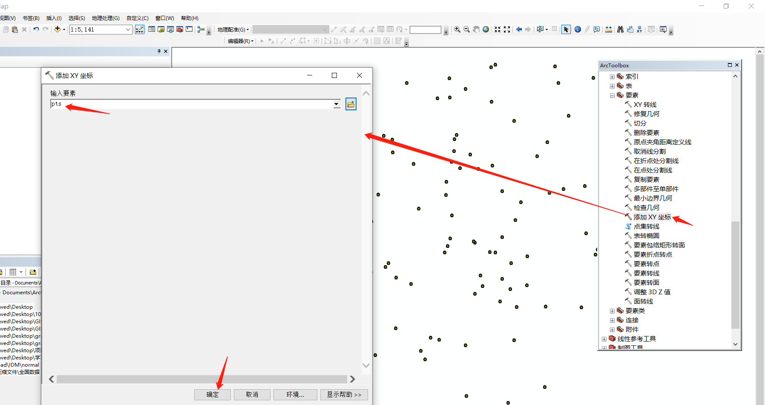Open the Go To XY tool
765x405 pixels.
point(639,29)
